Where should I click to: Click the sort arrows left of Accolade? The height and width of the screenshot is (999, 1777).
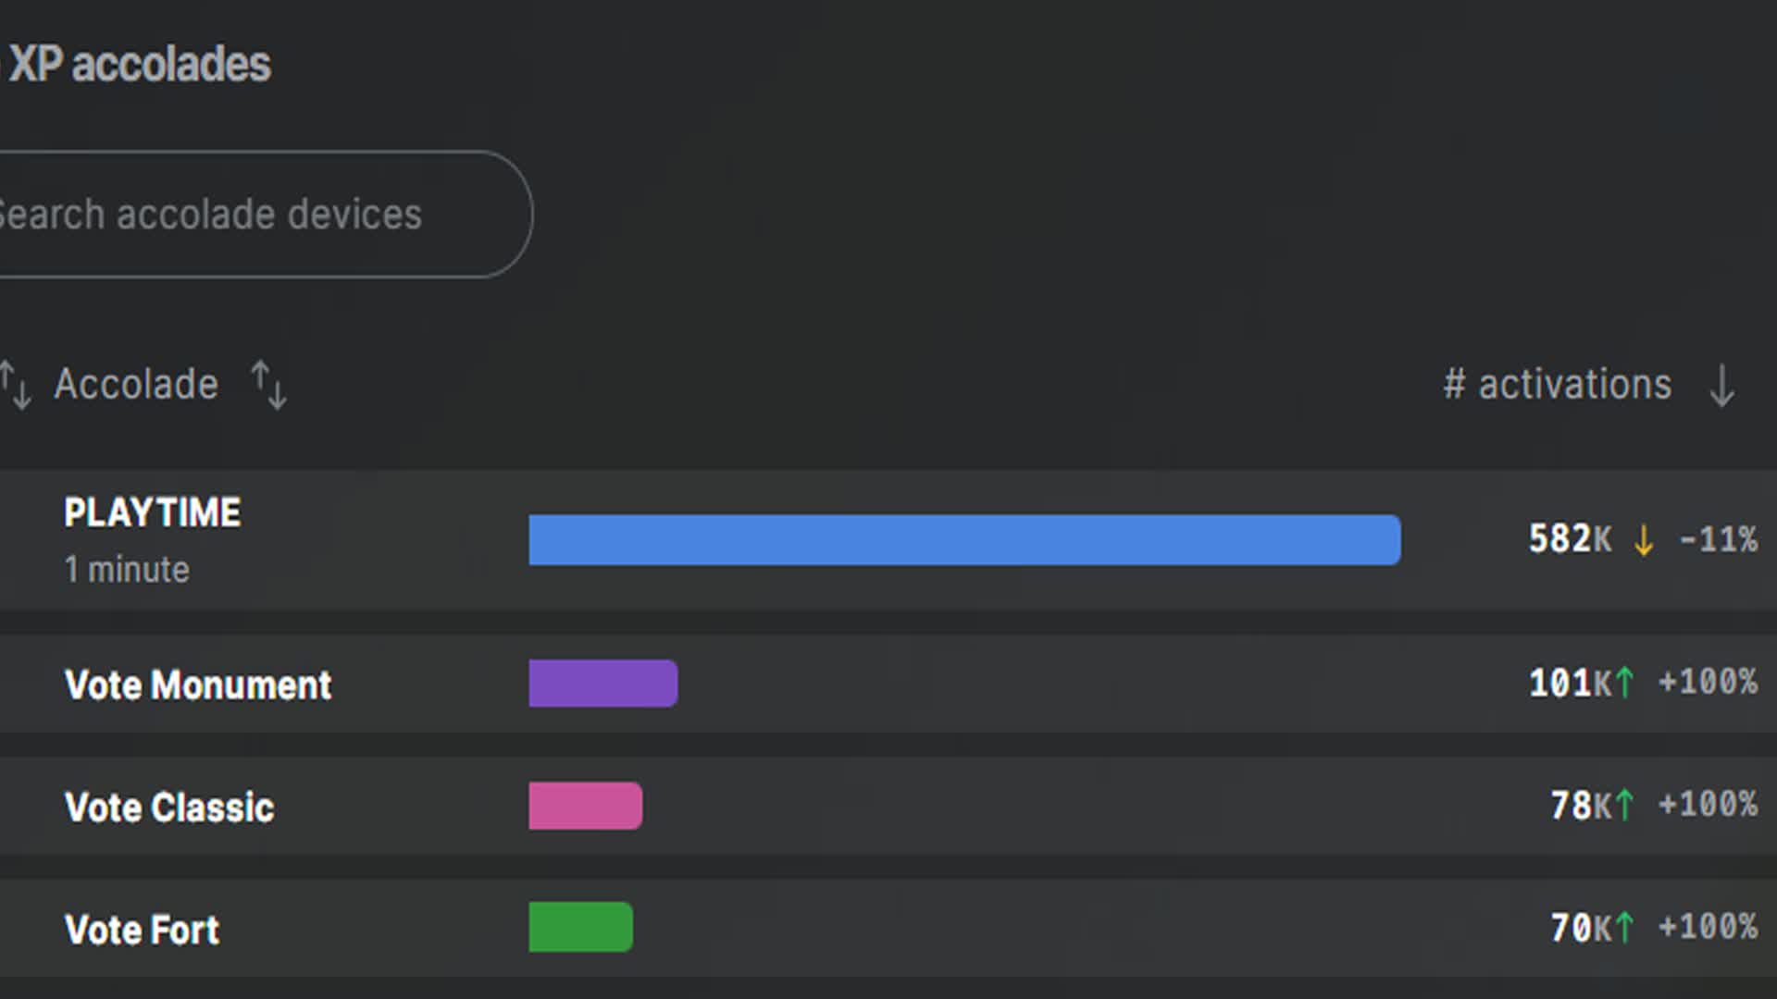[15, 385]
